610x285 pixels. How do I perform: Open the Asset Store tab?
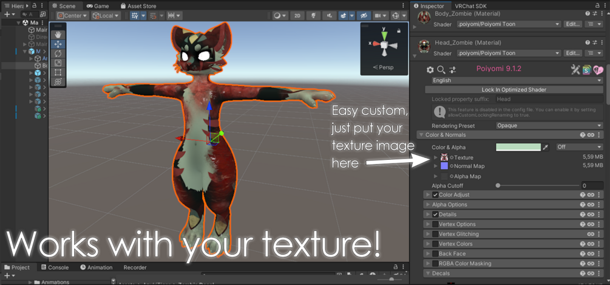click(138, 6)
